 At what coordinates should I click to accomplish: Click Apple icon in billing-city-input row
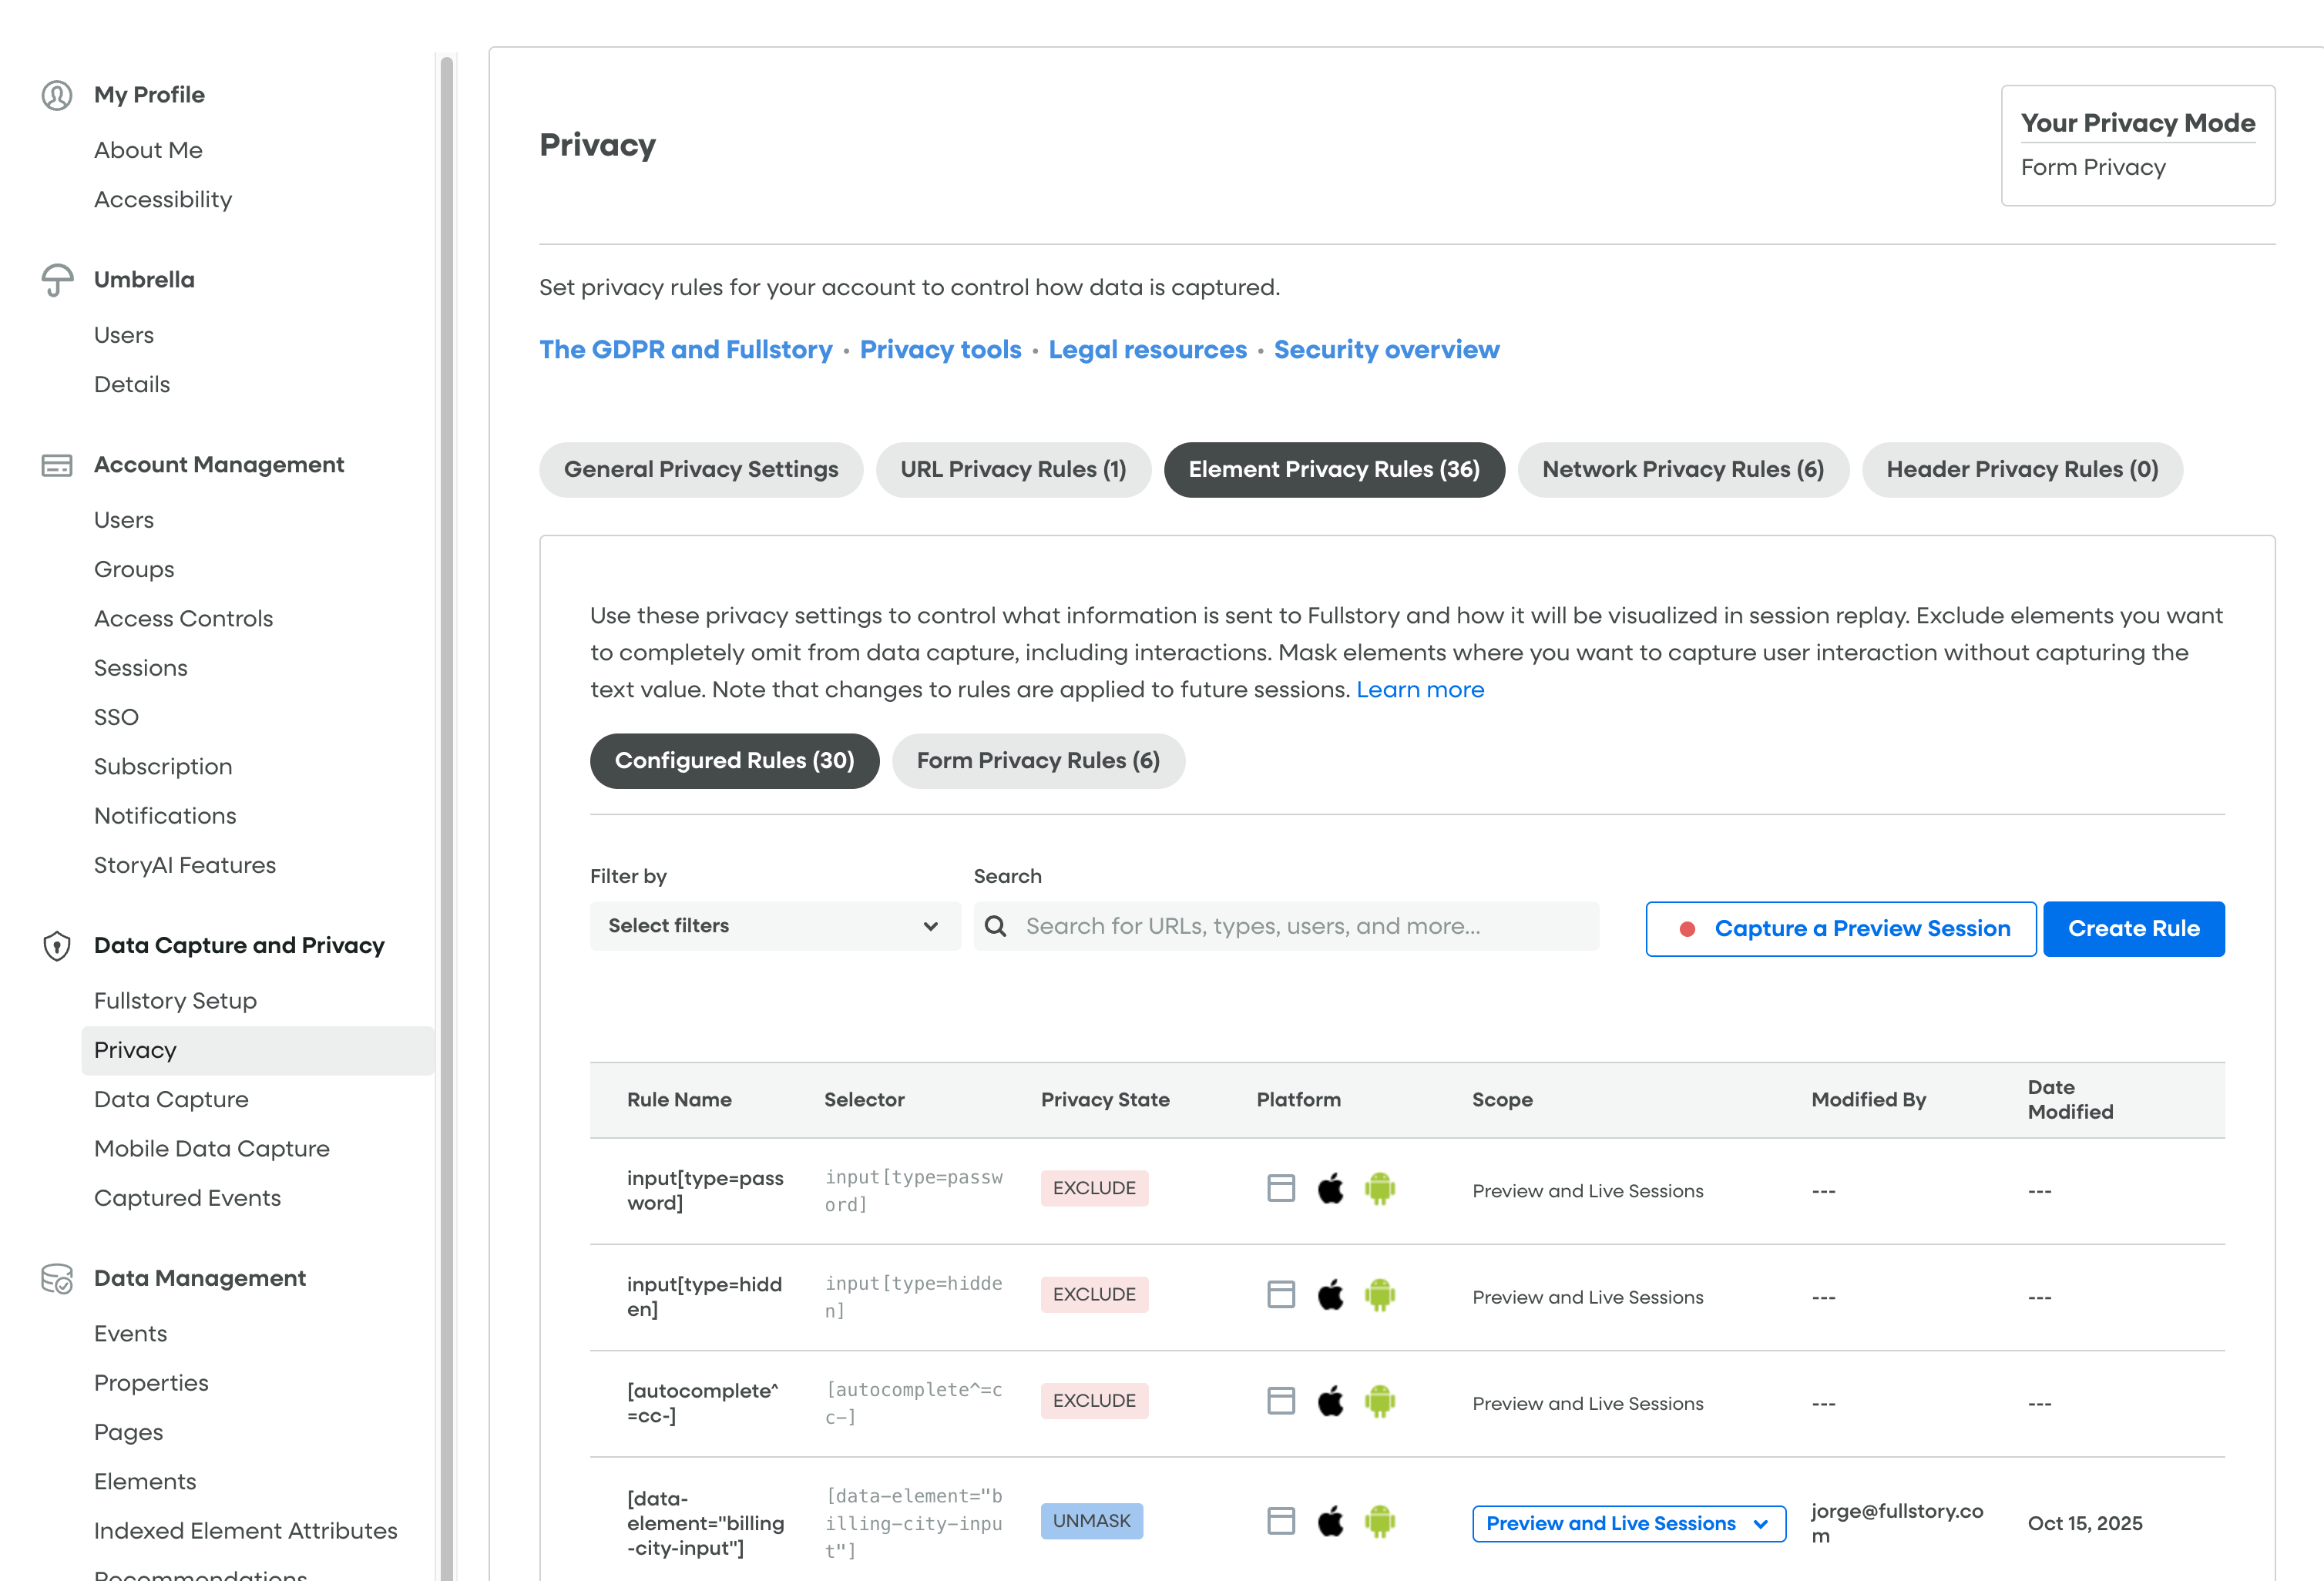point(1330,1521)
